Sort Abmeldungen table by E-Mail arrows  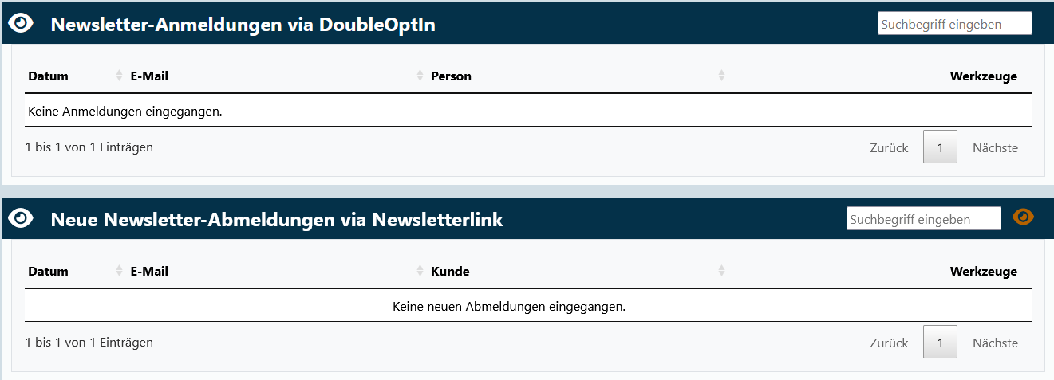[x=420, y=272]
